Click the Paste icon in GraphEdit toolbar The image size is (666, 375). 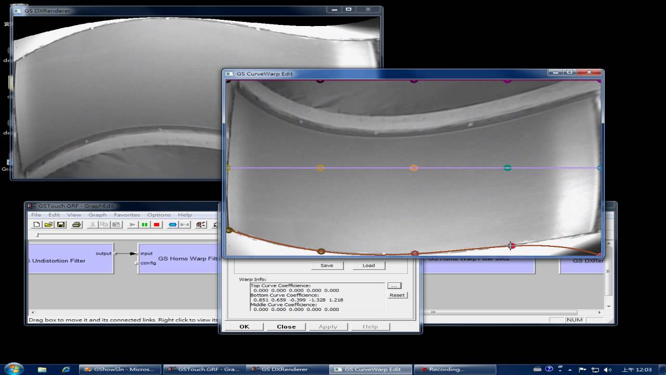click(x=117, y=224)
